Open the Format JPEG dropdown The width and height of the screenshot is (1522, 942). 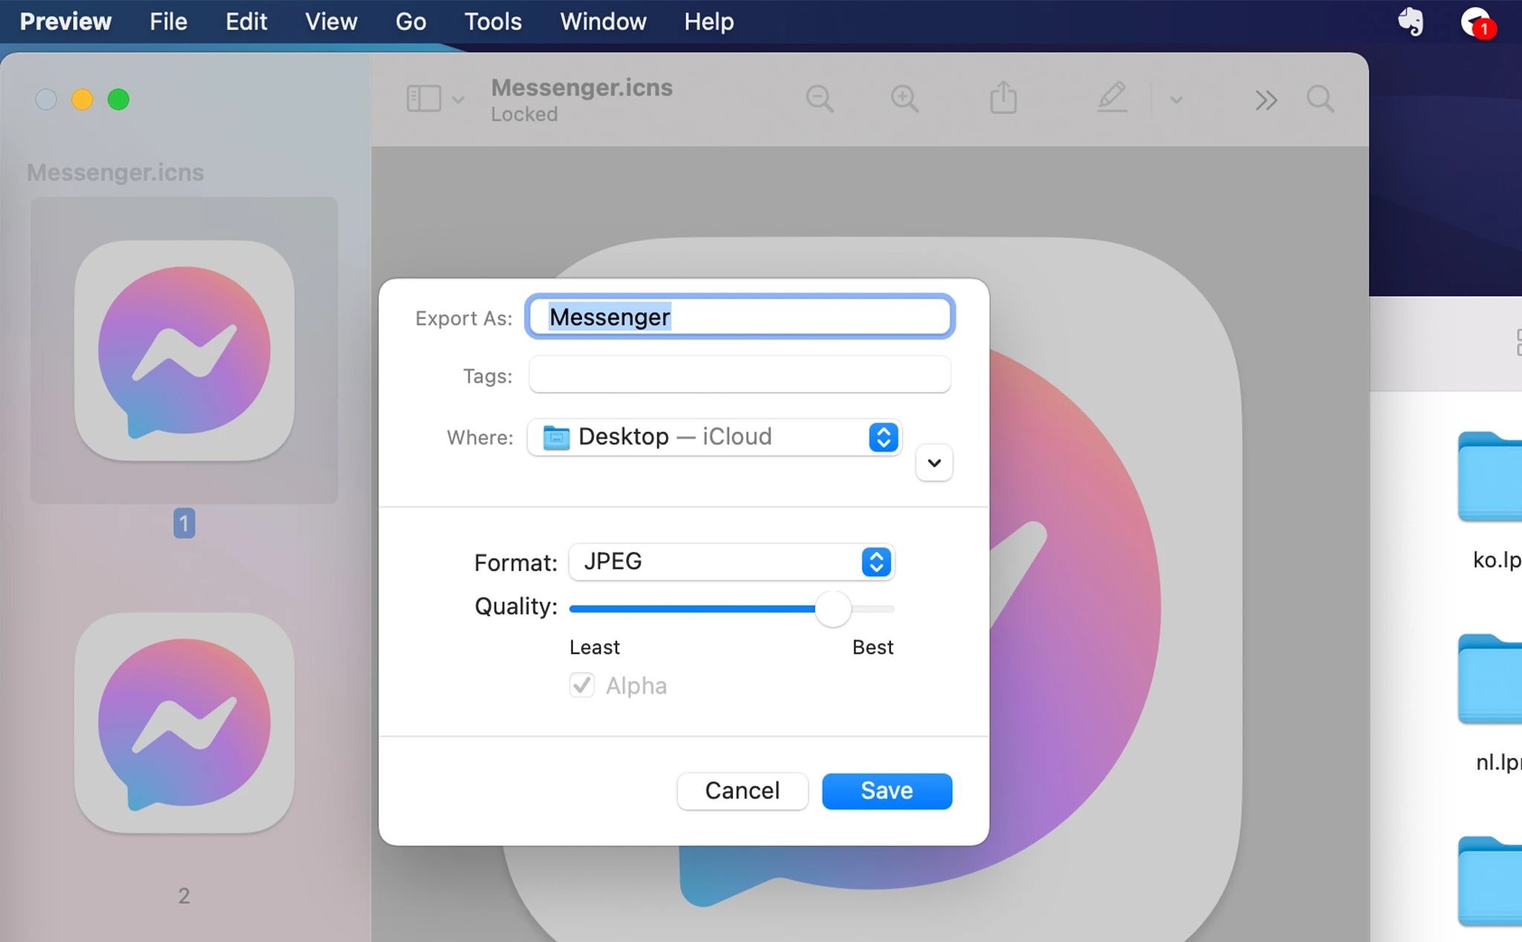tap(731, 562)
